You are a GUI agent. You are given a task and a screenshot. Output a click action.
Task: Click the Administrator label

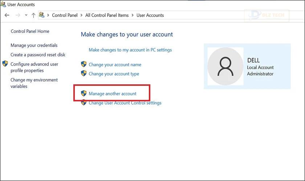pos(260,74)
